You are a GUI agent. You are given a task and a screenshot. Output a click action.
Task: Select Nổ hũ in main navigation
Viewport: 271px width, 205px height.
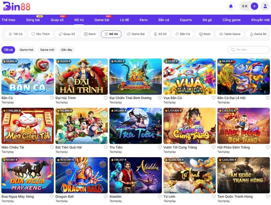pos(79,20)
